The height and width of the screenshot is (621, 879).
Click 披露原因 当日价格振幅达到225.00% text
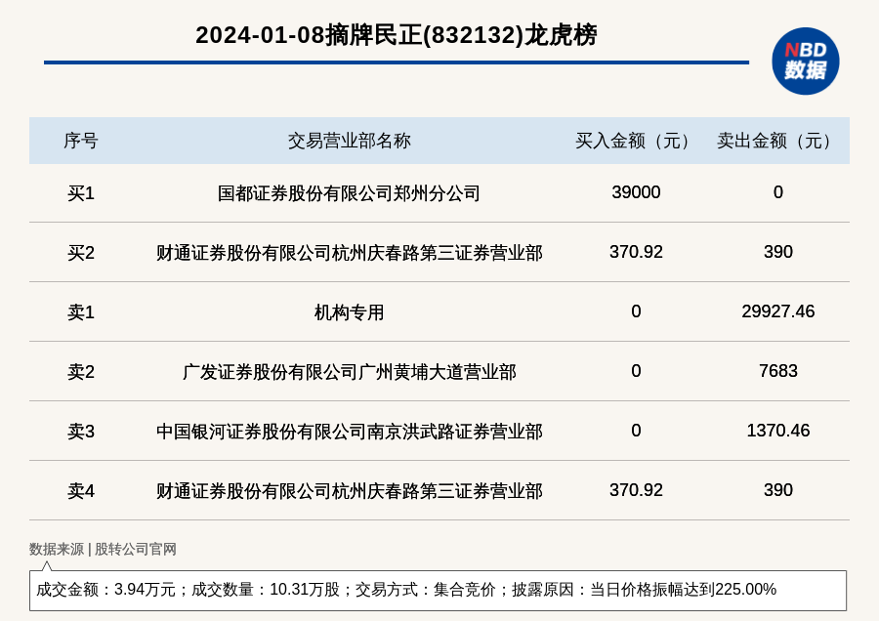pyautogui.click(x=645, y=589)
